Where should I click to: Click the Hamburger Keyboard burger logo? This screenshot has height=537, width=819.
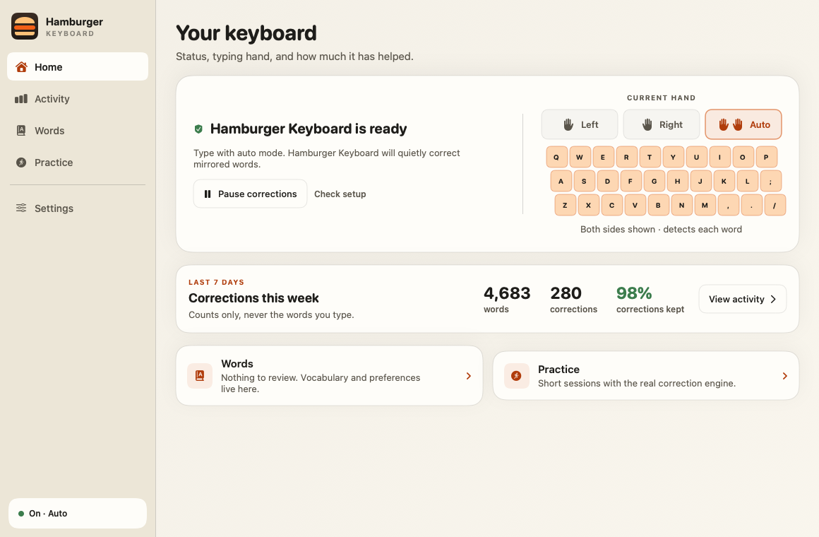(25, 26)
